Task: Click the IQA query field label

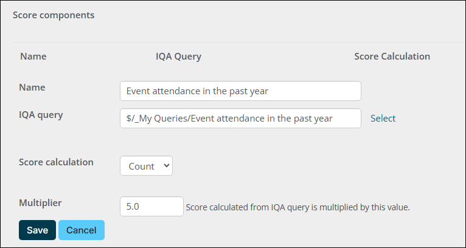Action: click(41, 113)
